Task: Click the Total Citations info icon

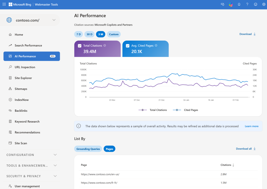Action: click(x=105, y=46)
